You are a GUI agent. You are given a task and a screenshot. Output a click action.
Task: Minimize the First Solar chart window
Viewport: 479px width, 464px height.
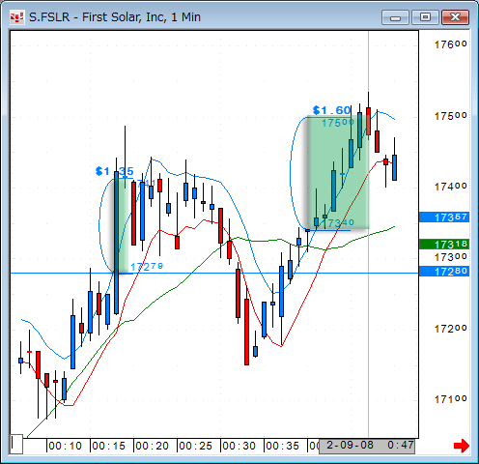pyautogui.click(x=395, y=17)
